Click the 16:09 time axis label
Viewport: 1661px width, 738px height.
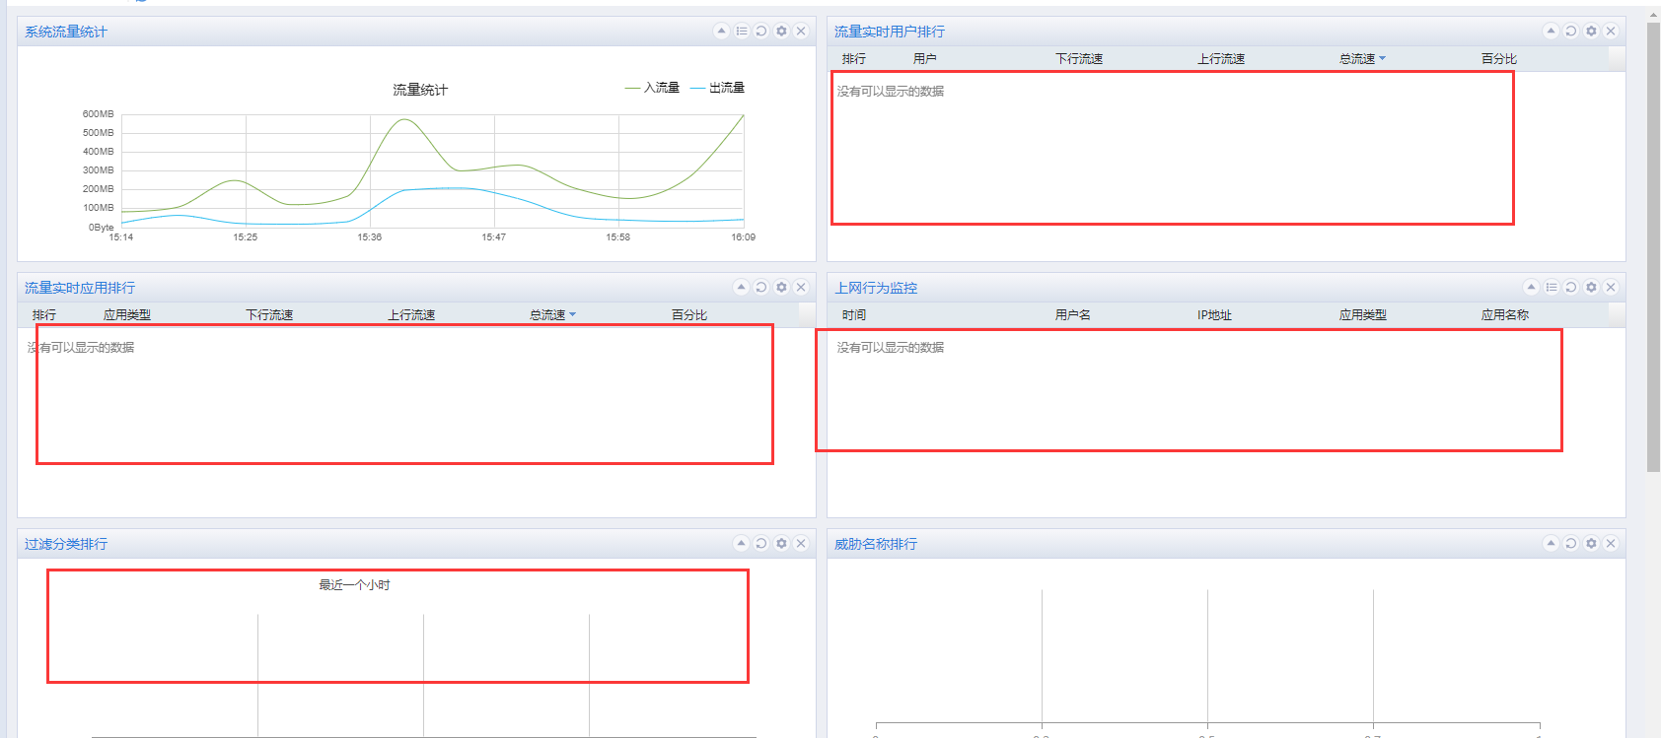point(744,237)
